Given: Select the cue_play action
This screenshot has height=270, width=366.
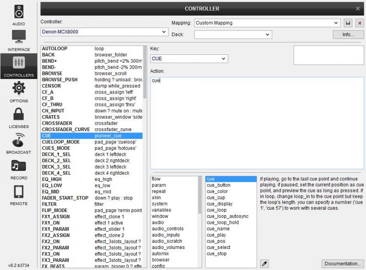Looking at the screenshot, I should [x=231, y=235].
